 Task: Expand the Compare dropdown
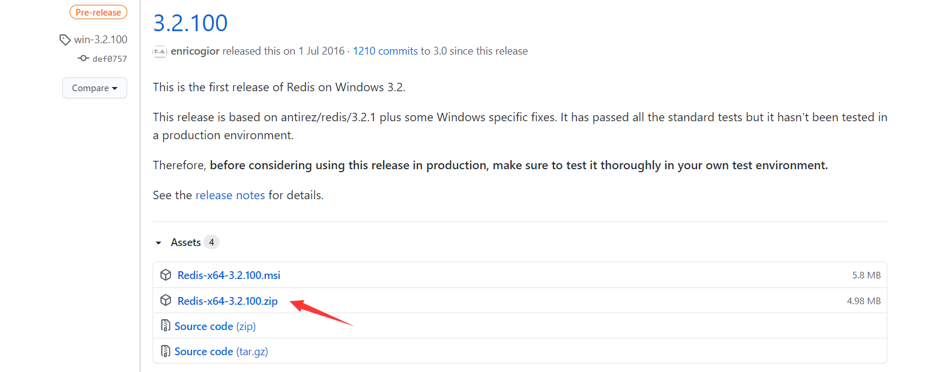pos(94,88)
